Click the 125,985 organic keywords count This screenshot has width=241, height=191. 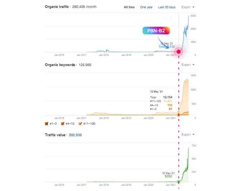coord(85,65)
